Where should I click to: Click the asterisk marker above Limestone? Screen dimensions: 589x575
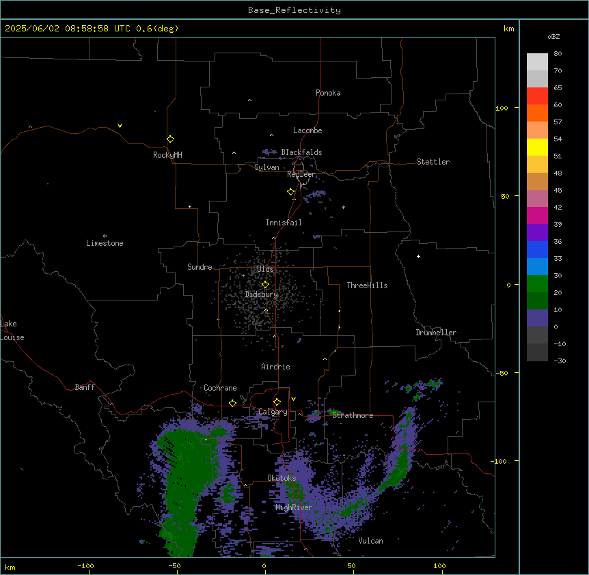105,236
